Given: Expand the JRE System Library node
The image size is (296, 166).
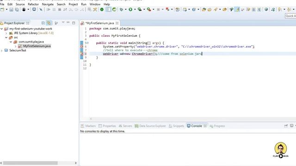Looking at the screenshot, I should [6, 33].
